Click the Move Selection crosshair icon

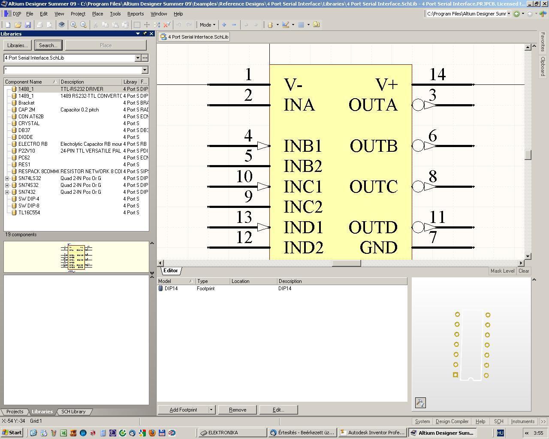coord(147,25)
